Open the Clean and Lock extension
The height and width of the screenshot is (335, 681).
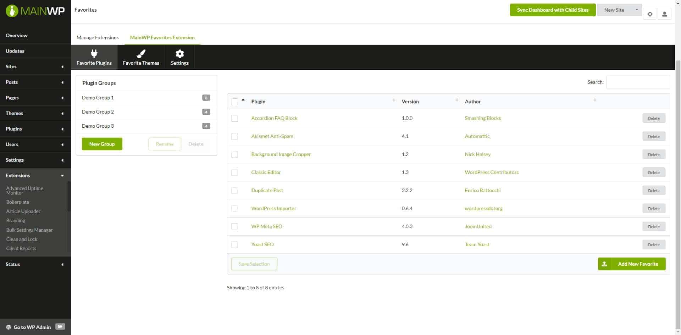pyautogui.click(x=22, y=239)
